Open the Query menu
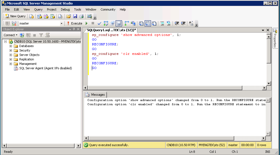 (38, 9)
